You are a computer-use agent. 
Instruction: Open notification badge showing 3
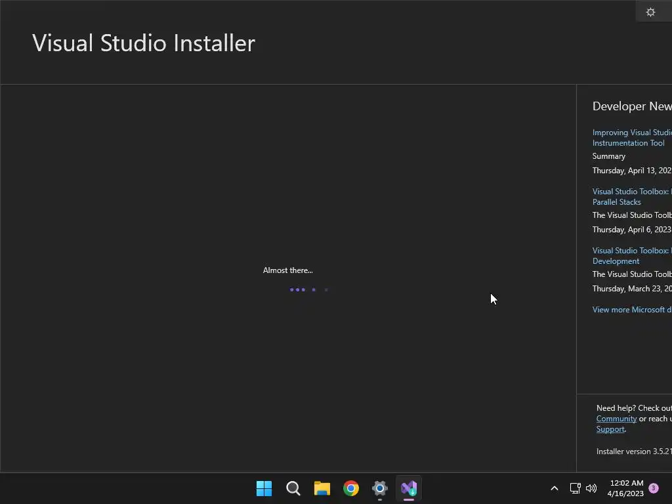click(654, 488)
